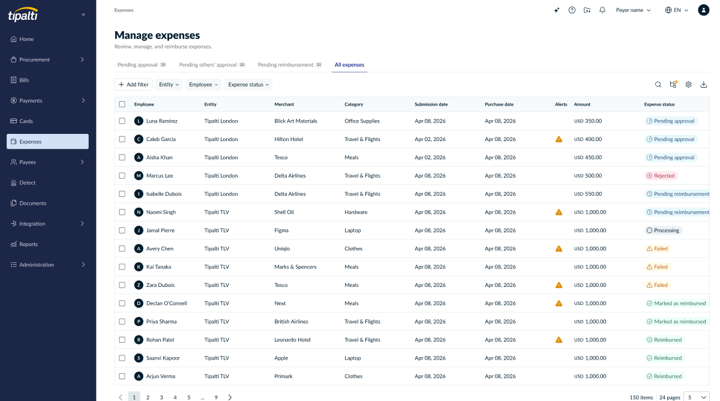Click the Expenses breadcrumb at top
This screenshot has width=720, height=401.
[124, 10]
